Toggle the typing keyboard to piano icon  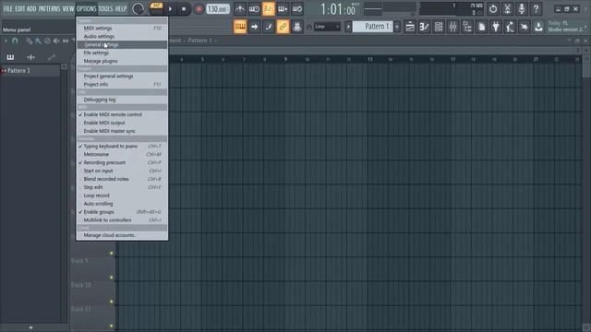(x=240, y=27)
